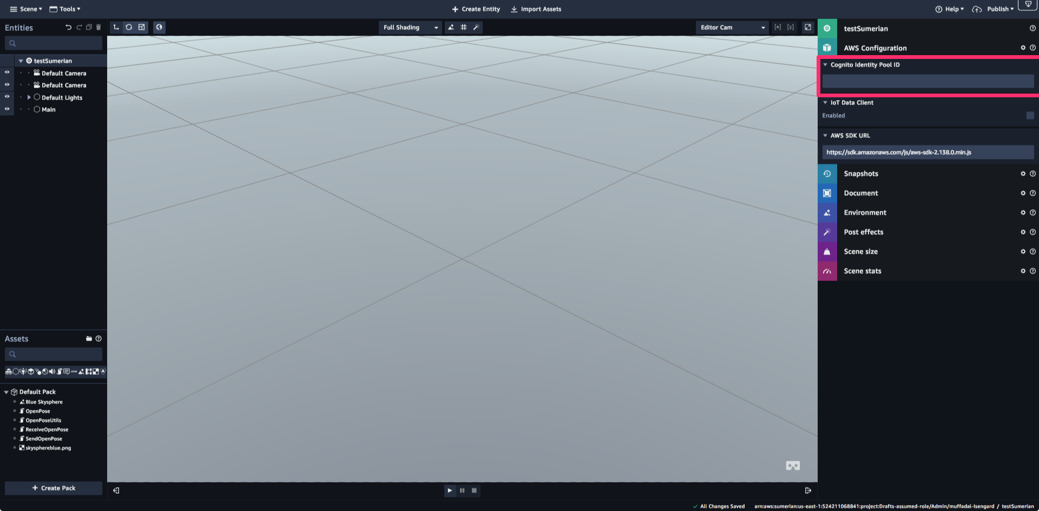Open the Assets folder icon
1039x511 pixels.
click(89, 339)
